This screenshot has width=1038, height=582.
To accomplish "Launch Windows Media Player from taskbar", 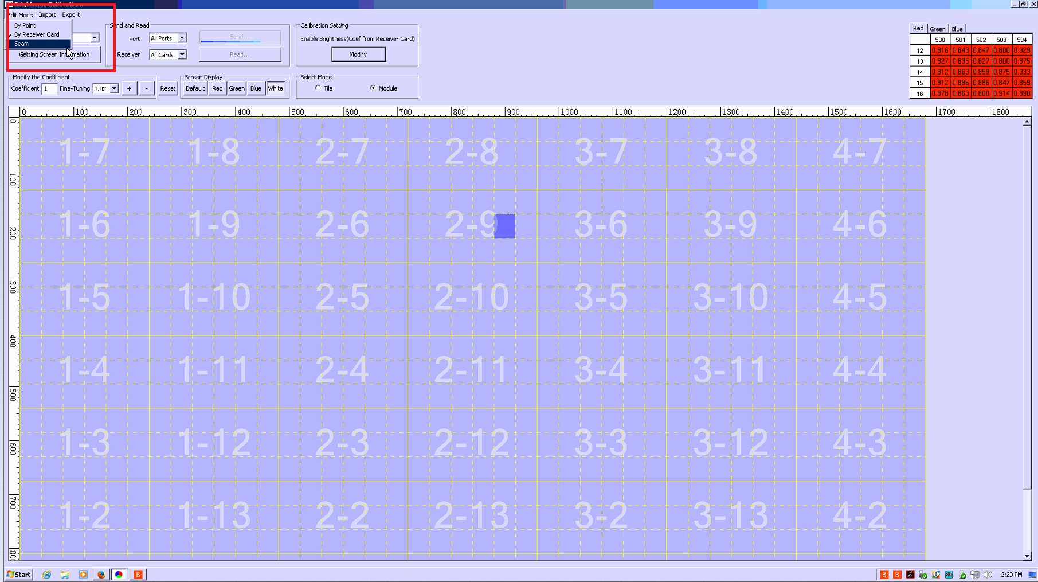I will click(83, 574).
